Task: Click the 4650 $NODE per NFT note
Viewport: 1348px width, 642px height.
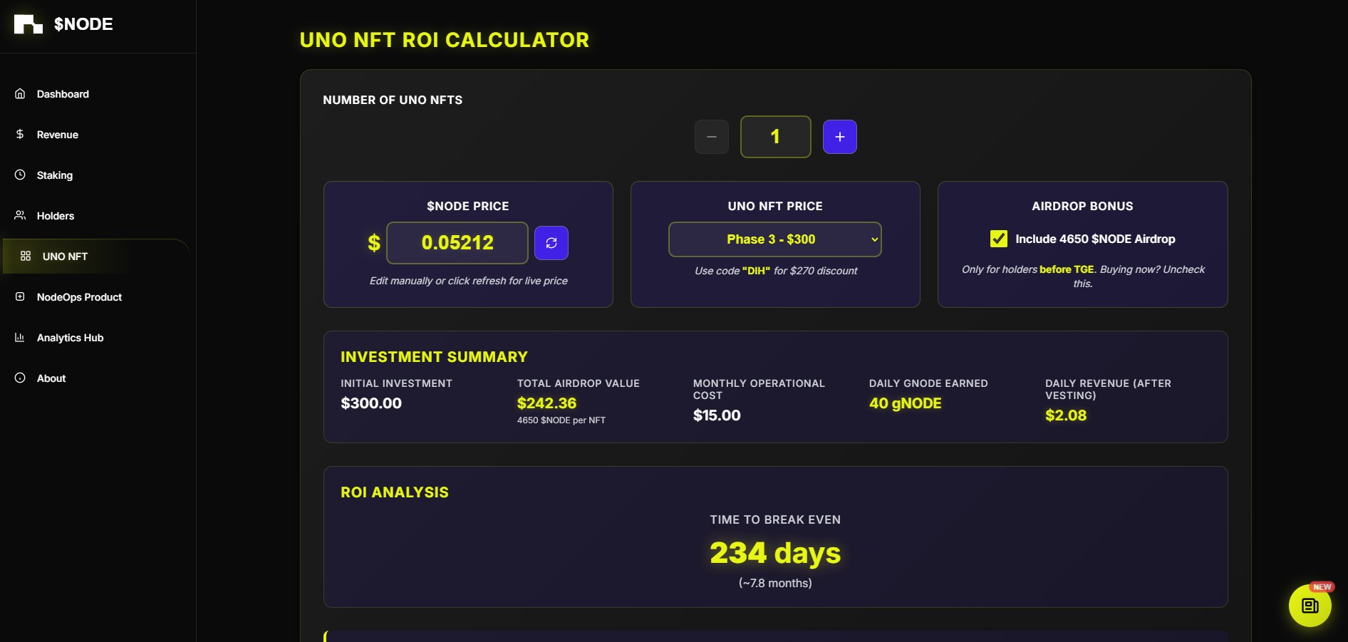Action: (561, 420)
